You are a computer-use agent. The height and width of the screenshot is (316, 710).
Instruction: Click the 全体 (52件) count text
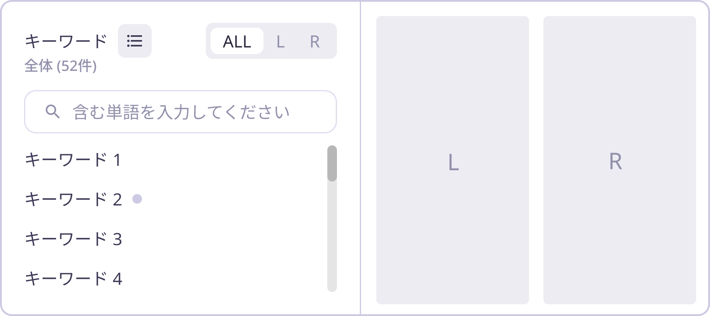tap(61, 66)
